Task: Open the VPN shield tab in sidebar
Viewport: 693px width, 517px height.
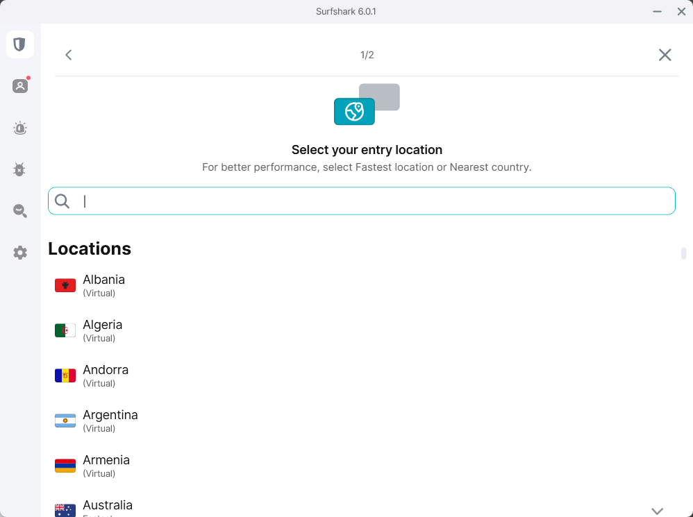Action: pos(20,44)
